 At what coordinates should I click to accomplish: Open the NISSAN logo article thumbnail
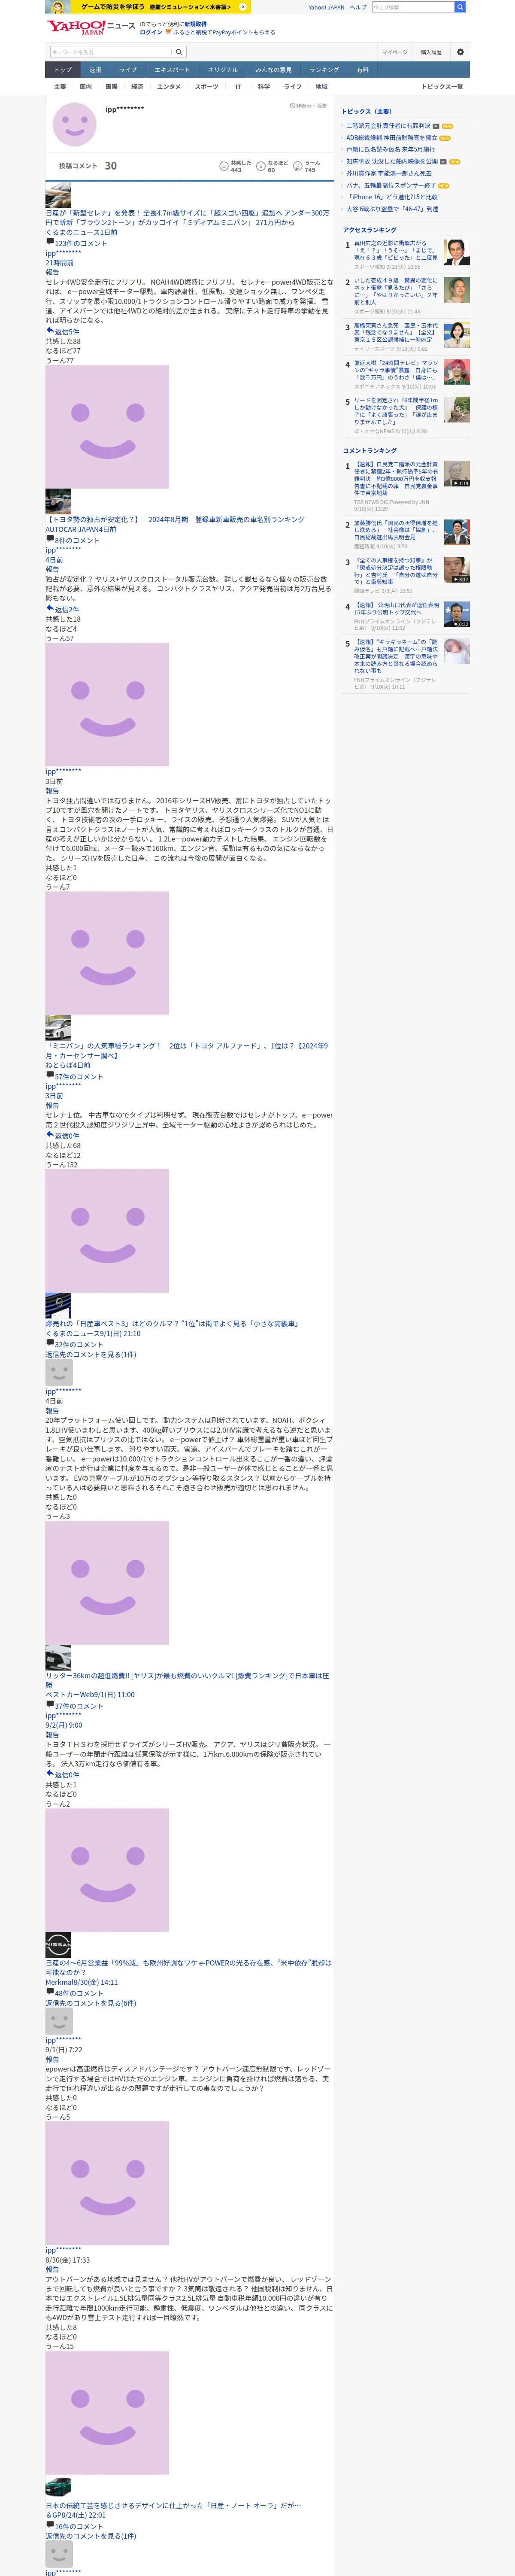click(x=58, y=1945)
